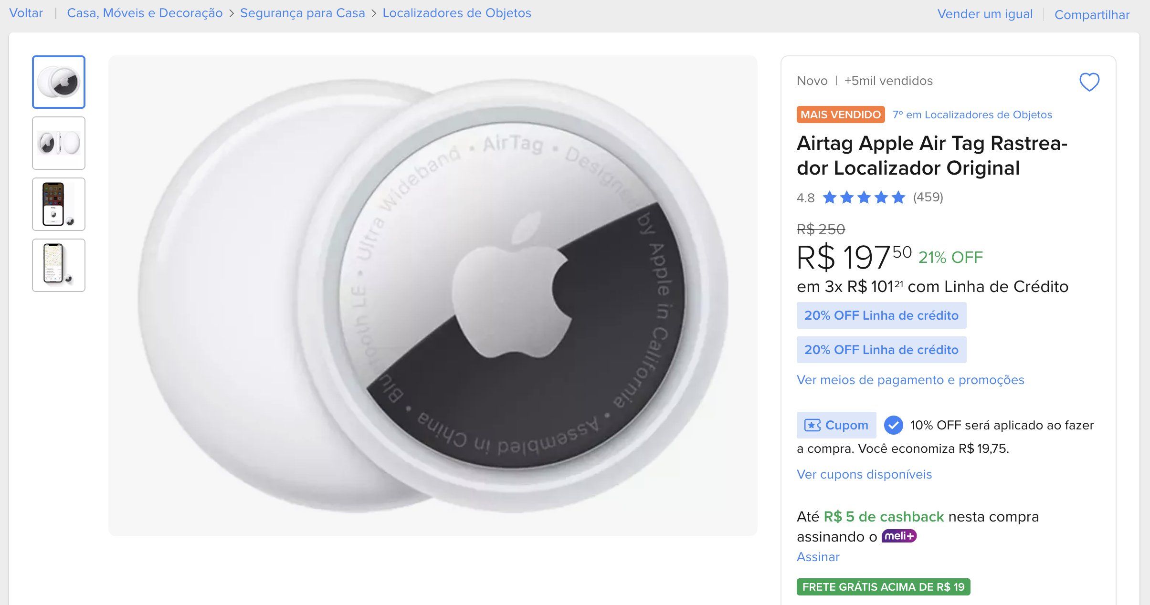Image resolution: width=1150 pixels, height=605 pixels.
Task: Click Assinar to subscribe to meli+
Action: pyautogui.click(x=818, y=557)
